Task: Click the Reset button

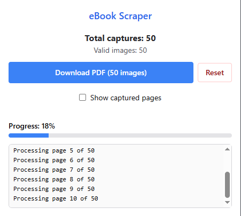Action: pyautogui.click(x=215, y=73)
